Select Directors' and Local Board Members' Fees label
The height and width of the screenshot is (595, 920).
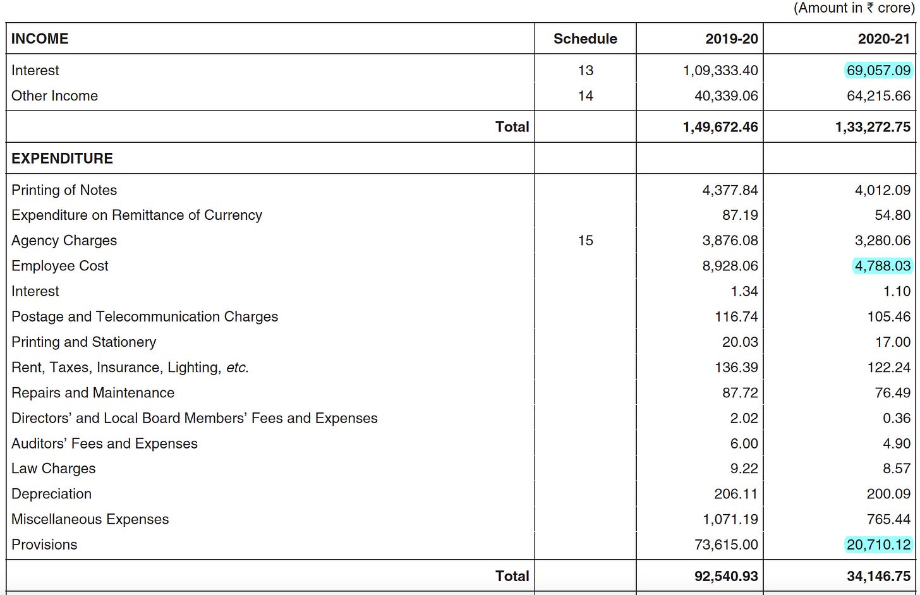[195, 418]
